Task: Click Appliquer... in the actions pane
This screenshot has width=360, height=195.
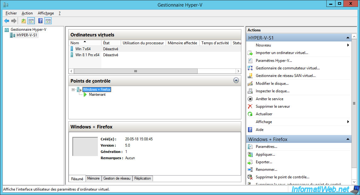Action: click(265, 154)
